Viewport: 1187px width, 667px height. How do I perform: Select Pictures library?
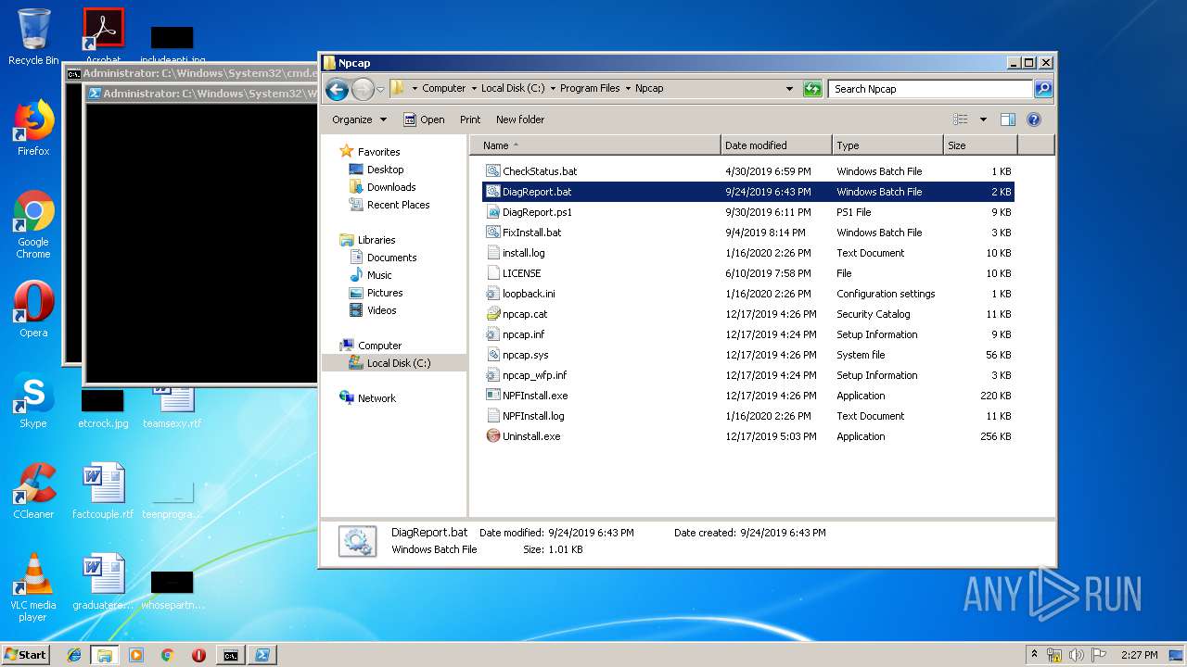point(376,293)
